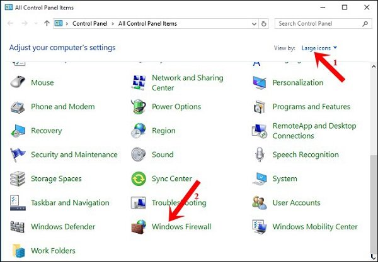Click the Sound speaker icon
Viewport: 378px width, 262px height.
tap(138, 155)
